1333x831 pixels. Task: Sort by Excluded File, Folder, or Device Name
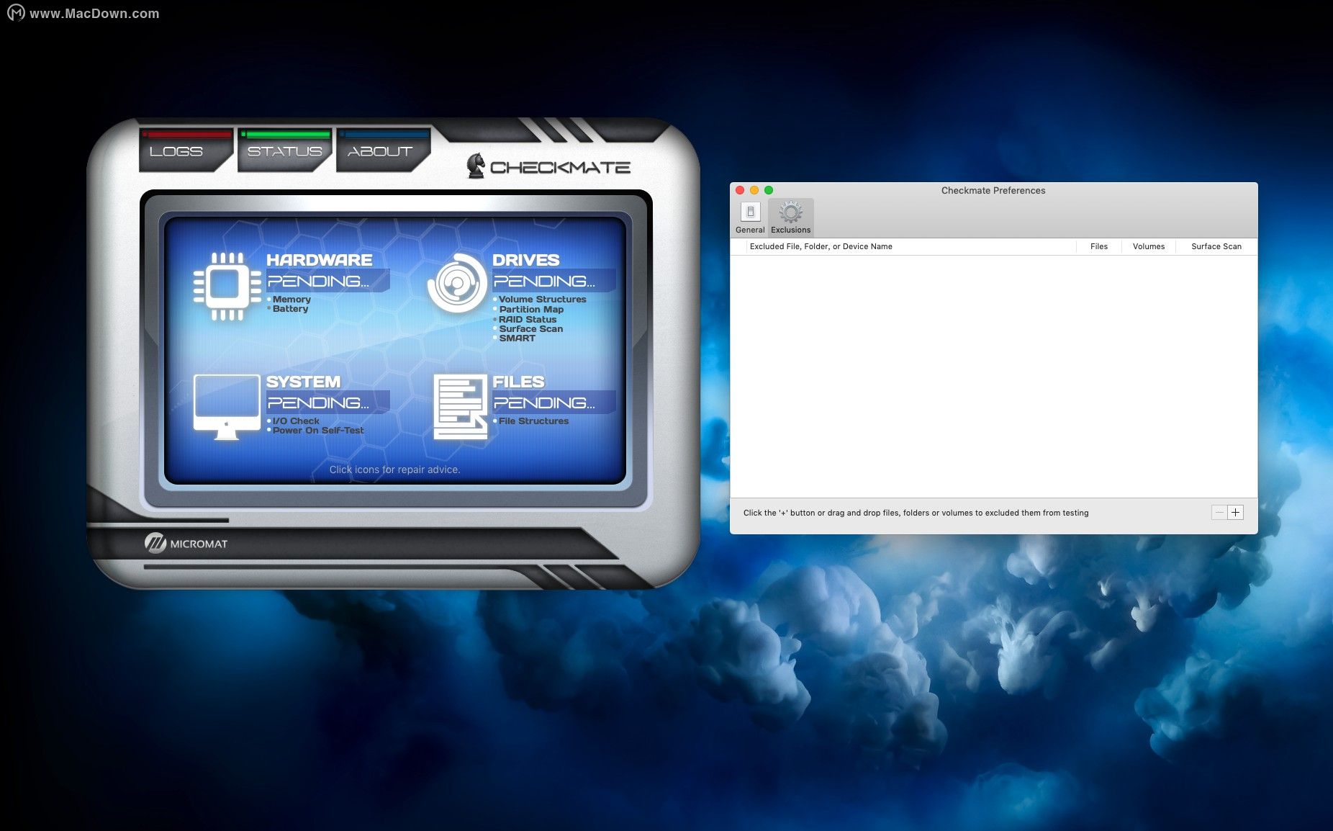tap(821, 246)
